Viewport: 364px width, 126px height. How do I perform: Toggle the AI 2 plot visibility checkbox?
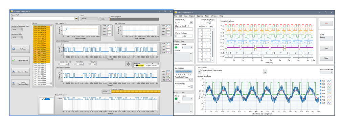[321, 87]
